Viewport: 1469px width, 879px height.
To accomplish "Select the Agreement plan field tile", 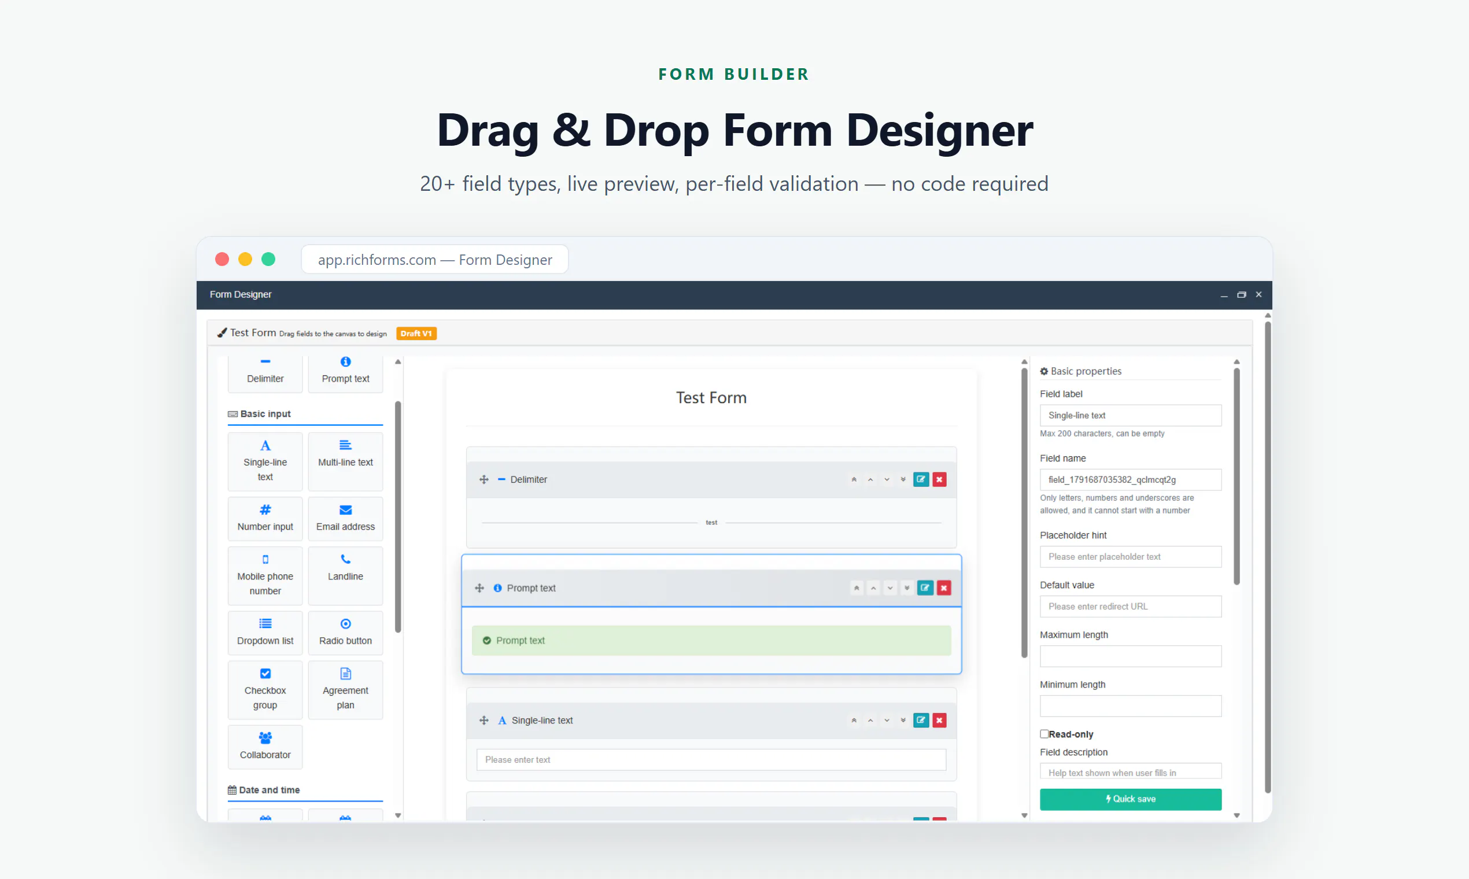I will pos(345,689).
